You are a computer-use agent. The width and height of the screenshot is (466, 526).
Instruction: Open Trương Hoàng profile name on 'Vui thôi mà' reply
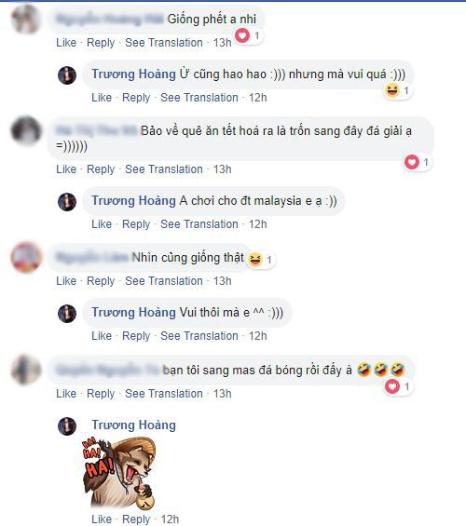[x=133, y=312]
